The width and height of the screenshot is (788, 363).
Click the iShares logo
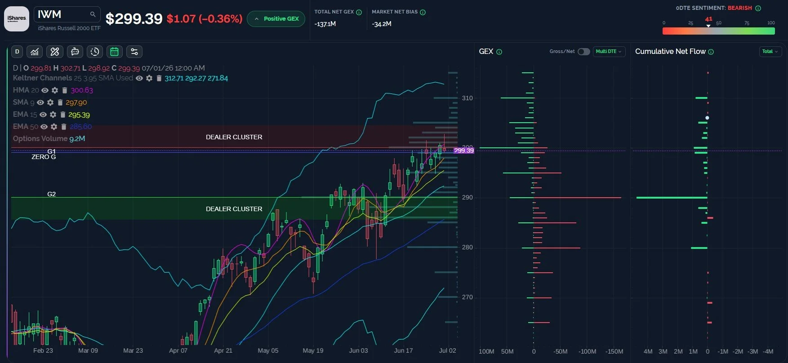(17, 19)
